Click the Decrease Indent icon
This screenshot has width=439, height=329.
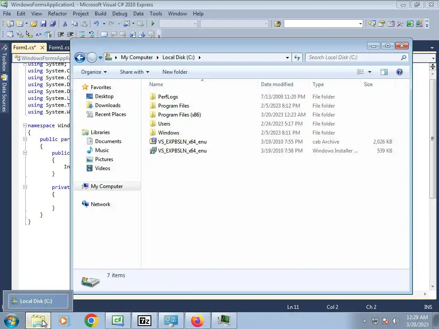(x=61, y=34)
